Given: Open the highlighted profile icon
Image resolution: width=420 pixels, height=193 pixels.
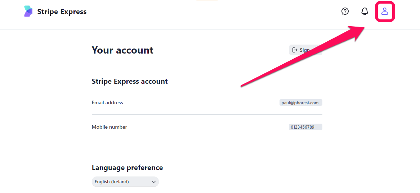Looking at the screenshot, I should click(x=385, y=11).
